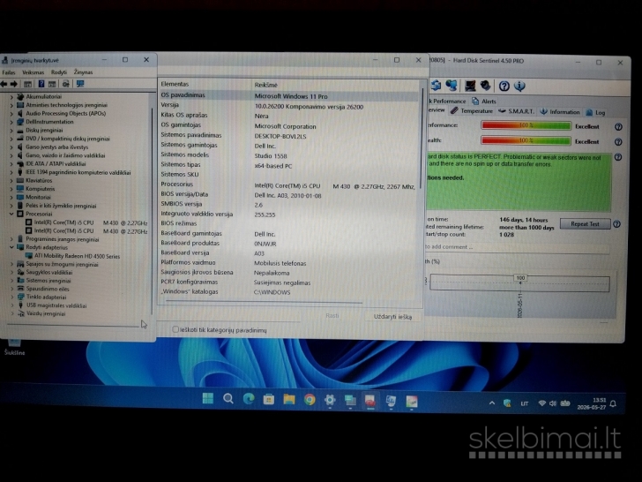This screenshot has width=642, height=482.
Task: Switch to the Information tab
Action: pyautogui.click(x=560, y=112)
